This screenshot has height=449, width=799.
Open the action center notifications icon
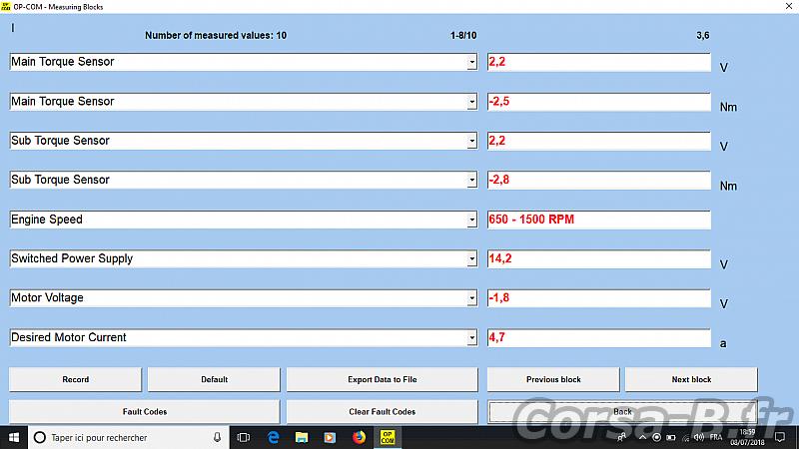click(x=780, y=437)
